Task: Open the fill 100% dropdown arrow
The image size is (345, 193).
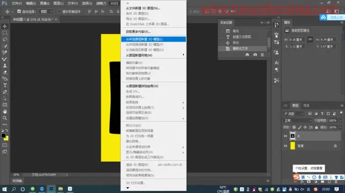Action: click(x=340, y=128)
